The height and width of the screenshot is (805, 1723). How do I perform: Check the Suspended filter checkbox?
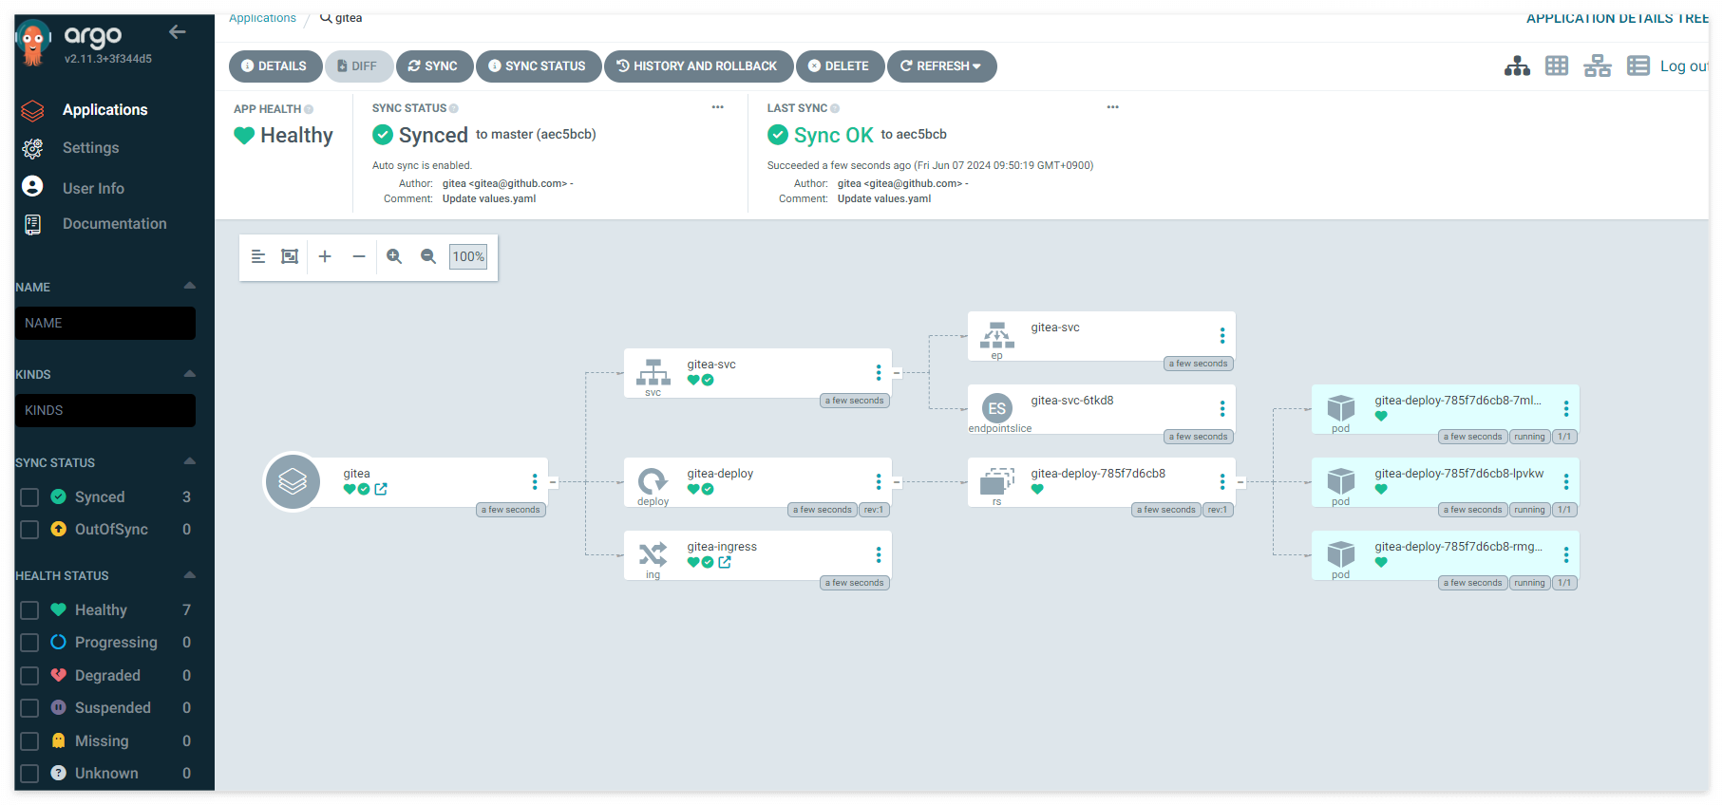(x=29, y=708)
